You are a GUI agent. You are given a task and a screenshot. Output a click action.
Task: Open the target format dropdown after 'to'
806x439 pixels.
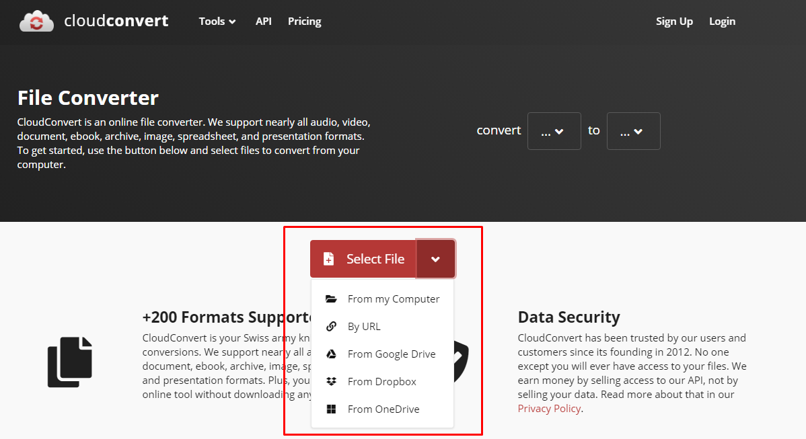point(633,131)
